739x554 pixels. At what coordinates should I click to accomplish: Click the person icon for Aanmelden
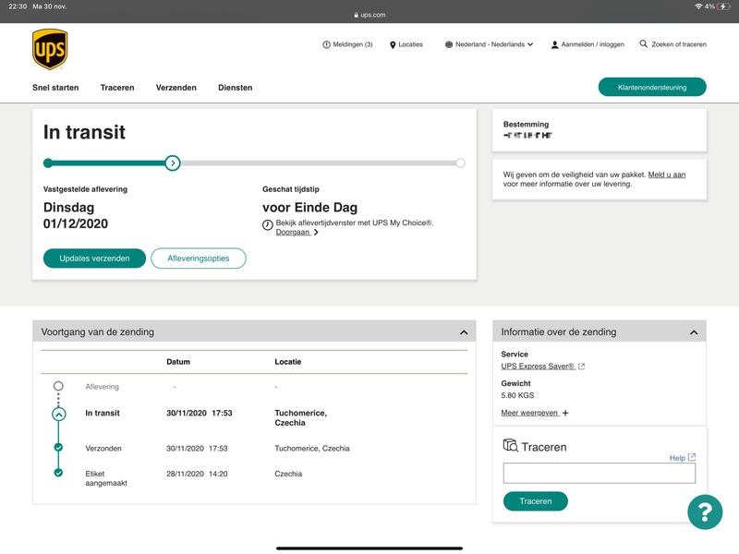tap(555, 44)
